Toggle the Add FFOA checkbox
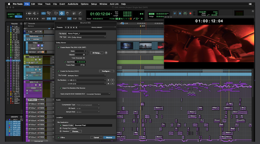Screen dimensions: 260x144 tap(65, 62)
